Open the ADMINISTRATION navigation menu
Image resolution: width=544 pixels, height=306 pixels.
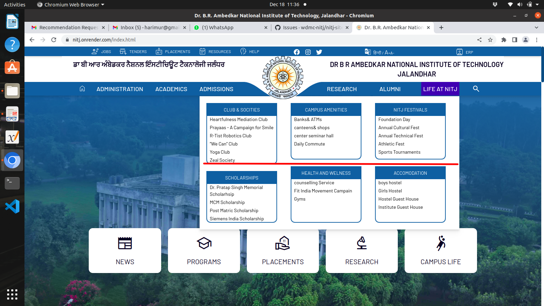(120, 89)
